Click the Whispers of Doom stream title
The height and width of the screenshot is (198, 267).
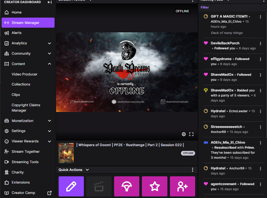click(x=130, y=145)
